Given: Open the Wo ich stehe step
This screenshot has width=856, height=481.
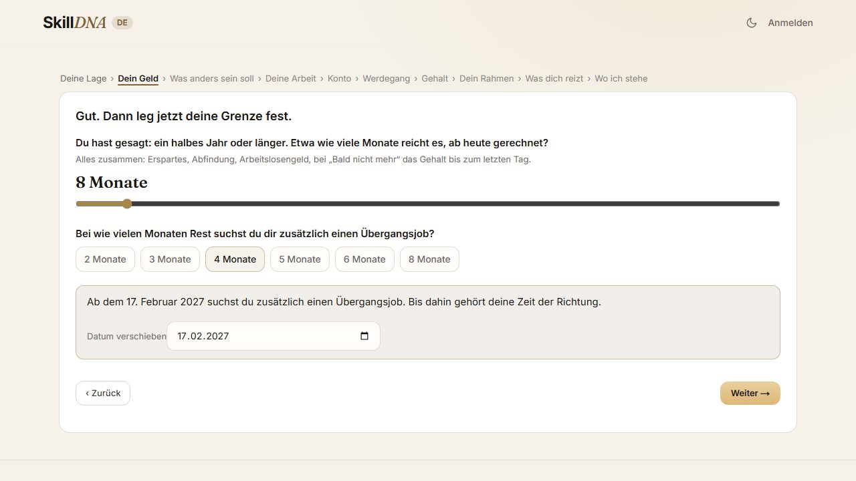Looking at the screenshot, I should coord(621,79).
